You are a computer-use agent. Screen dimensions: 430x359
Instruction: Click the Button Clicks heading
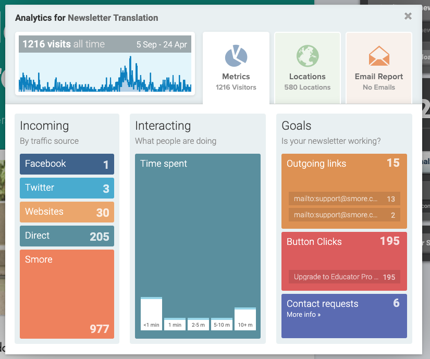pos(314,242)
